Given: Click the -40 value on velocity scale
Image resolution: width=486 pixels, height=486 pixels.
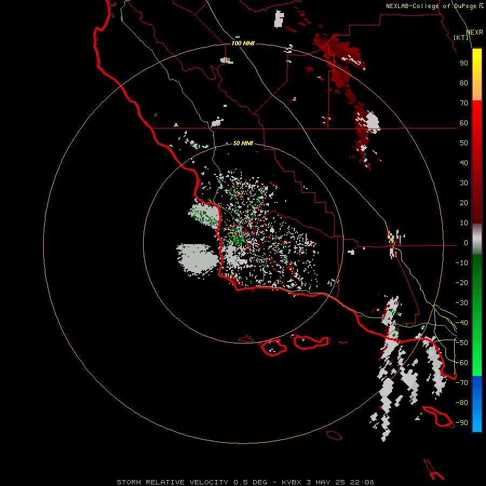Looking at the screenshot, I should click(462, 323).
